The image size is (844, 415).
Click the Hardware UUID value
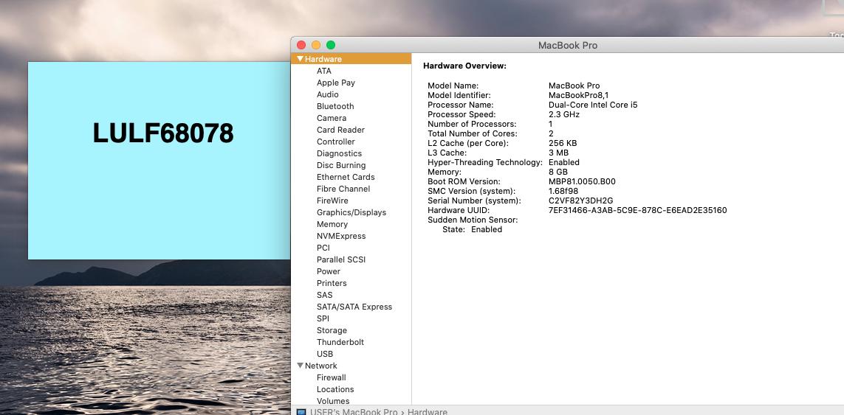click(x=638, y=211)
